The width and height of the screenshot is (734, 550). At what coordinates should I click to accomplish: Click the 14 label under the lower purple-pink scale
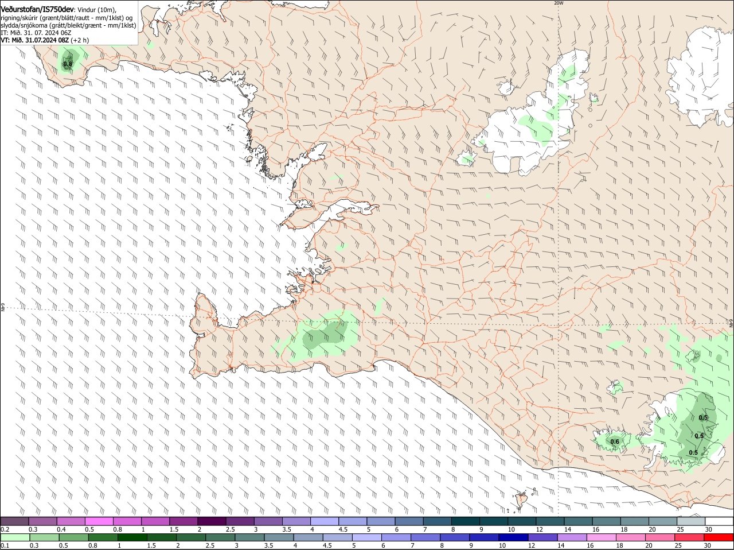click(x=561, y=545)
